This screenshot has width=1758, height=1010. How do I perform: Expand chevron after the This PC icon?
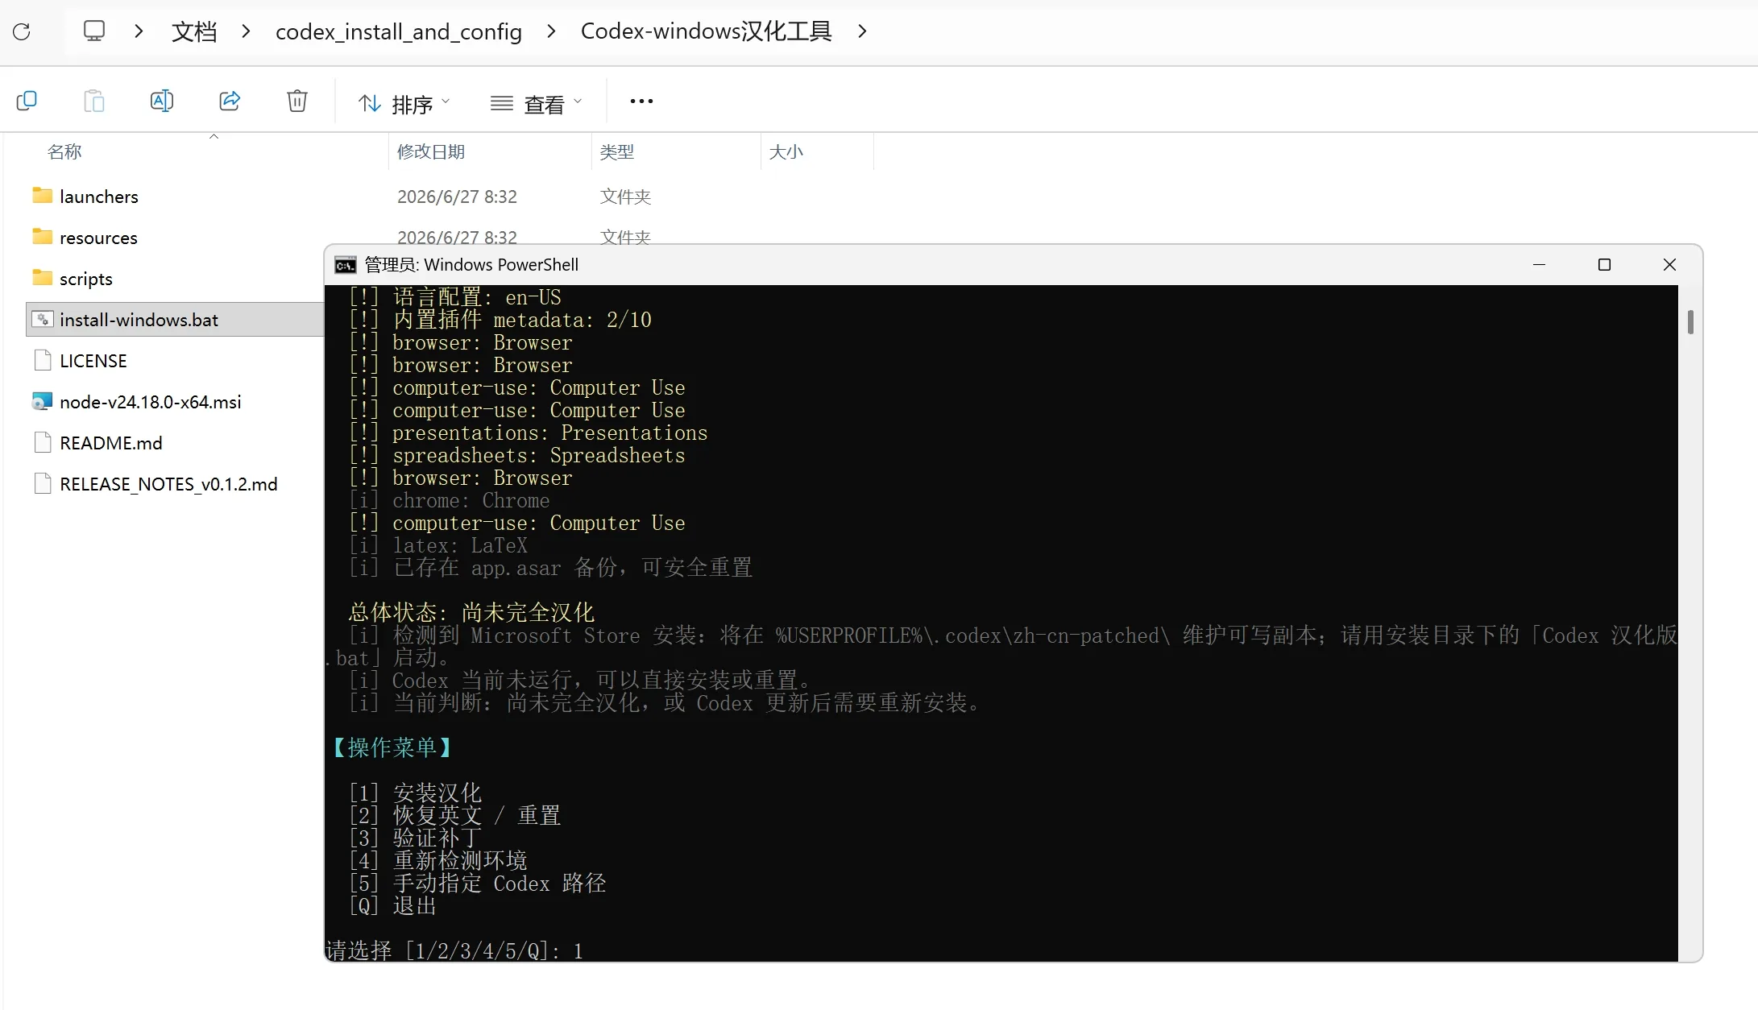(139, 31)
